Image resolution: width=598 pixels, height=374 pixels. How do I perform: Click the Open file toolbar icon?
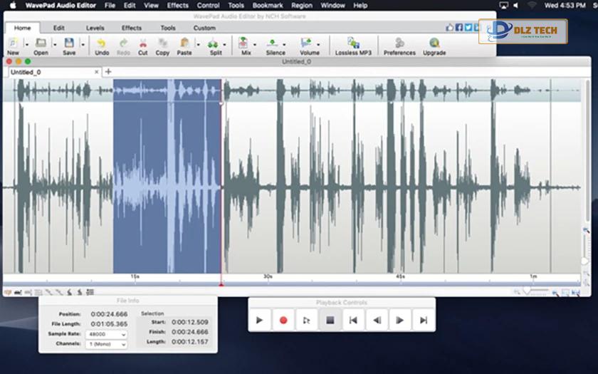[x=41, y=43]
